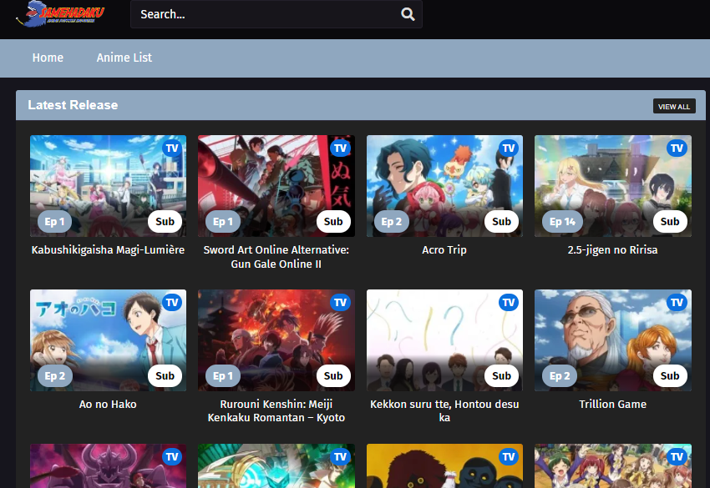The height and width of the screenshot is (488, 710).
Task: Click Sub badge on Acro Trip card
Action: click(x=502, y=222)
